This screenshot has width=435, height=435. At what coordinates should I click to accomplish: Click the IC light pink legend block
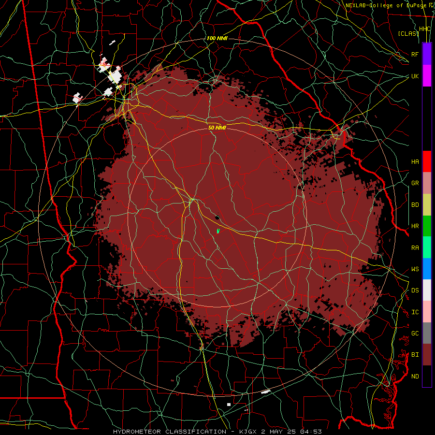pos(427,312)
